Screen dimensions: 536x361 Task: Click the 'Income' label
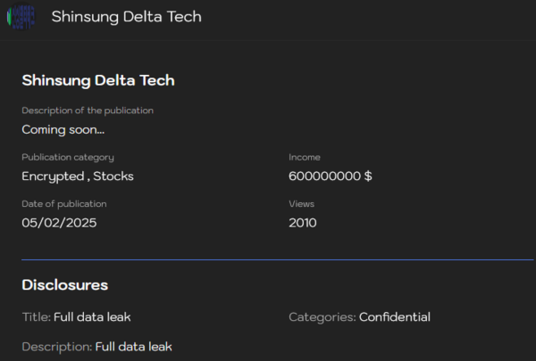click(305, 157)
